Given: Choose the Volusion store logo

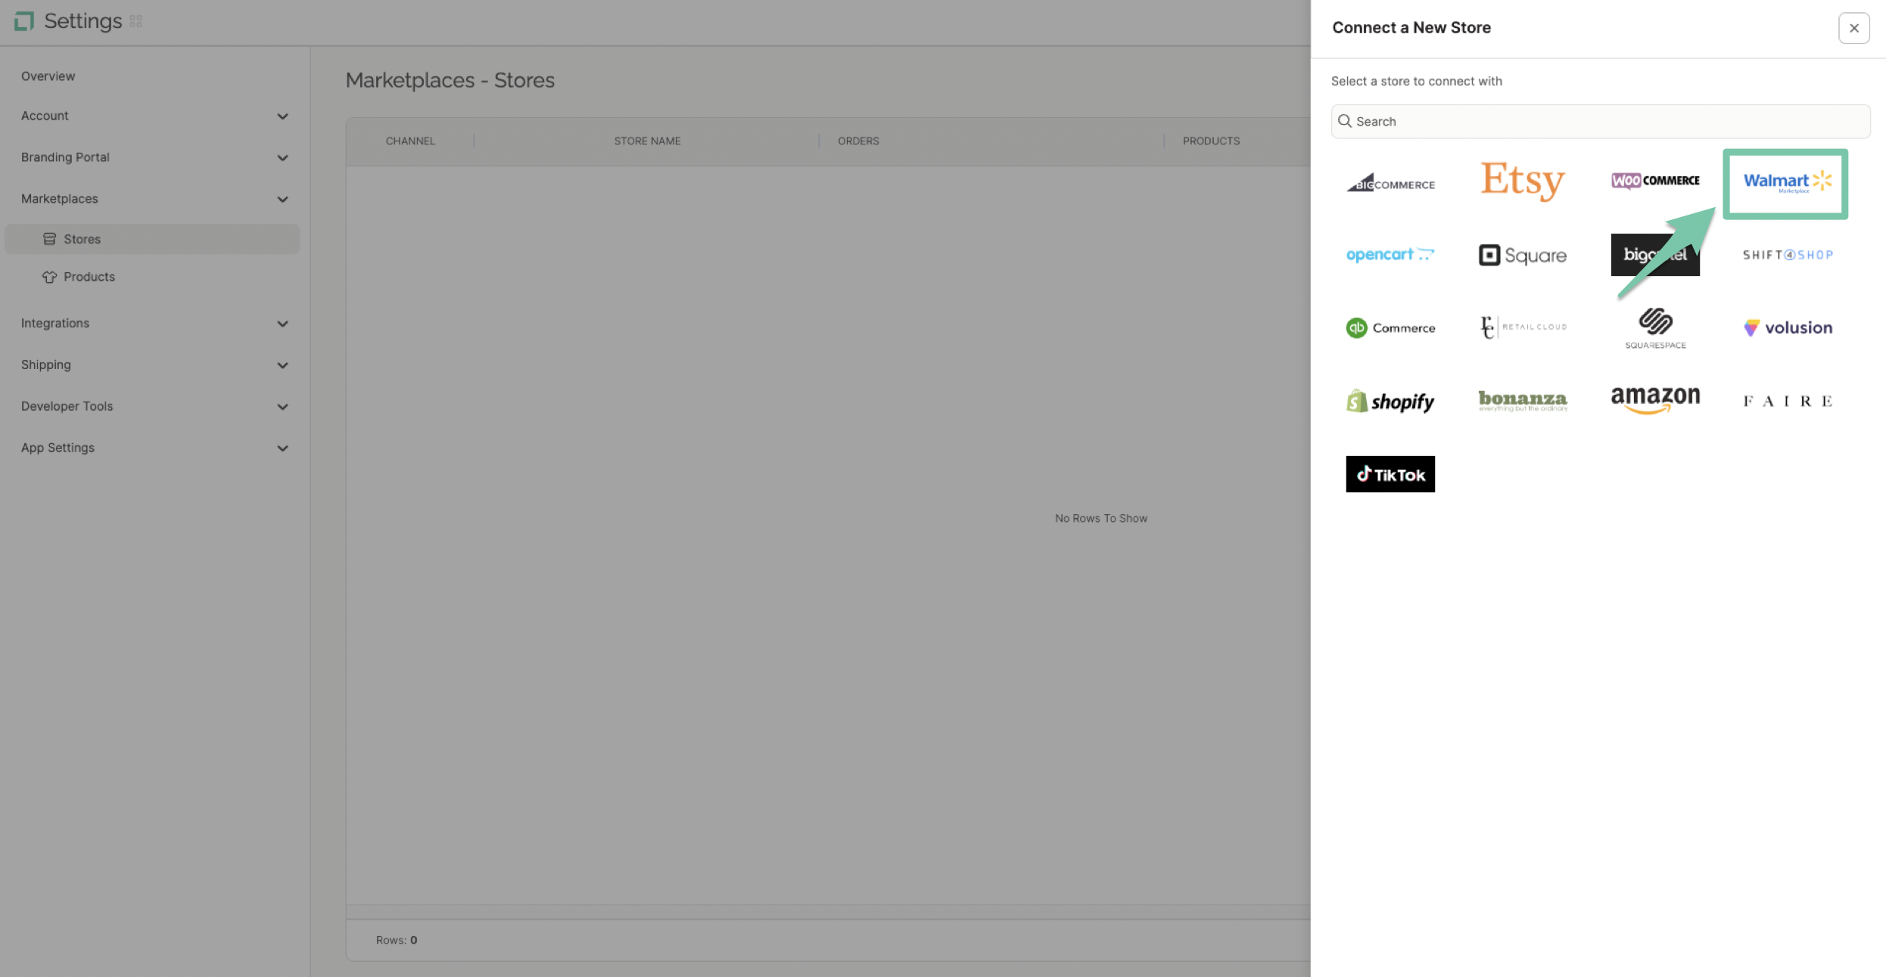Looking at the screenshot, I should (x=1788, y=327).
